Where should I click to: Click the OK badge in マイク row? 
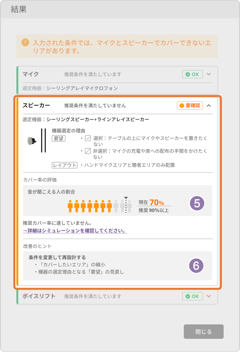tap(192, 74)
